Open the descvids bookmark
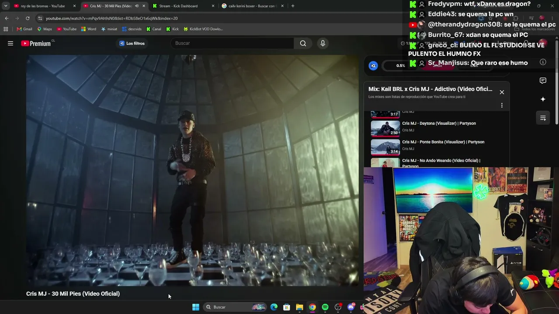The width and height of the screenshot is (559, 314). 132,29
